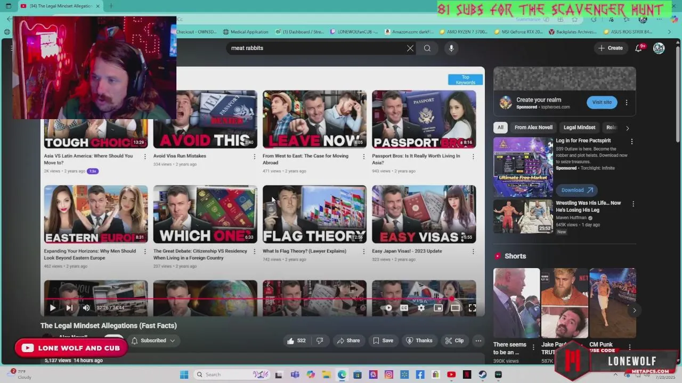Enter fullscreen mode
This screenshot has width=682, height=383.
click(472, 307)
